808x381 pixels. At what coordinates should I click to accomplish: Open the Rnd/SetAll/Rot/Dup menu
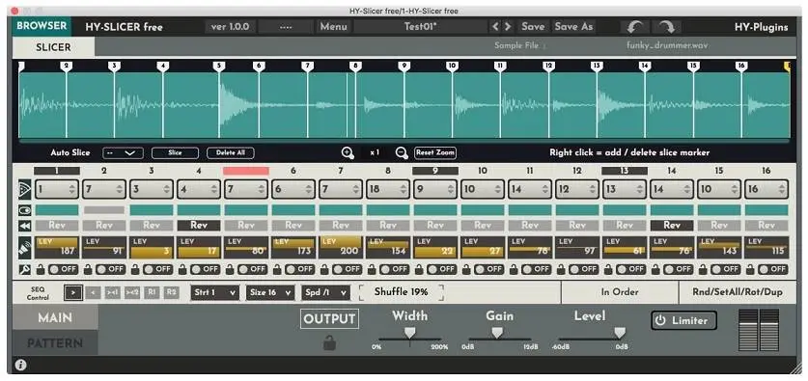point(738,292)
